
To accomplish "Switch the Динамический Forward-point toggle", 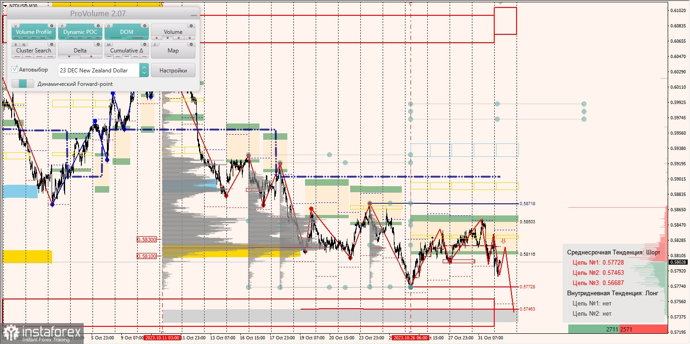I will (23, 84).
